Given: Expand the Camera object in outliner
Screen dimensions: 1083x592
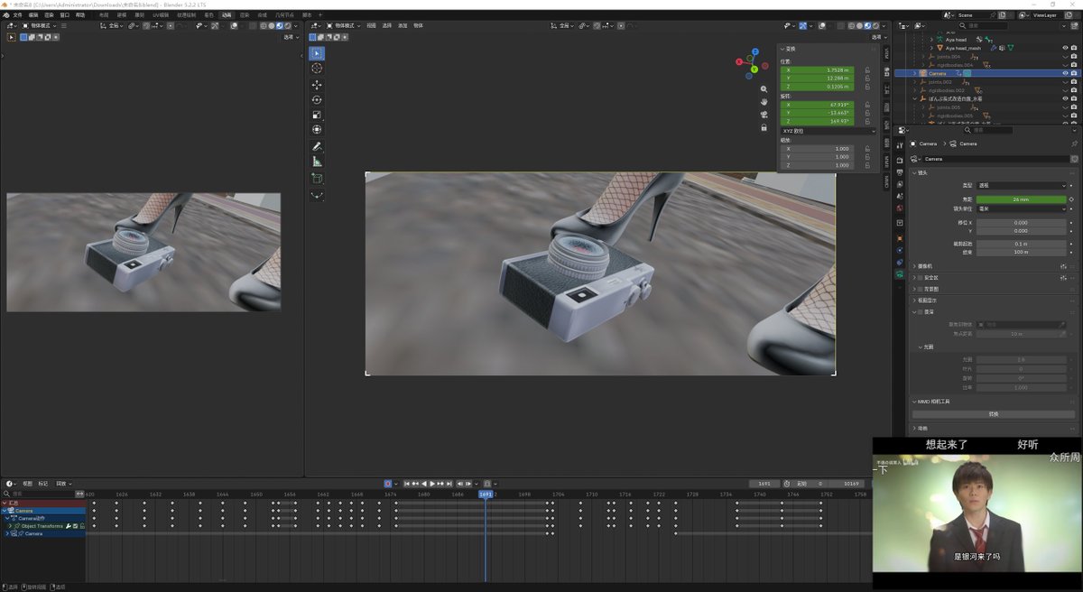Looking at the screenshot, I should tap(914, 73).
